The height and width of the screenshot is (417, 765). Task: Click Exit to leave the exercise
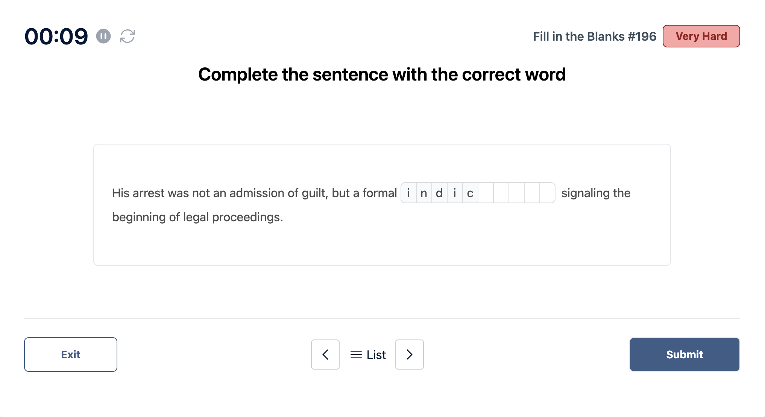(x=71, y=355)
